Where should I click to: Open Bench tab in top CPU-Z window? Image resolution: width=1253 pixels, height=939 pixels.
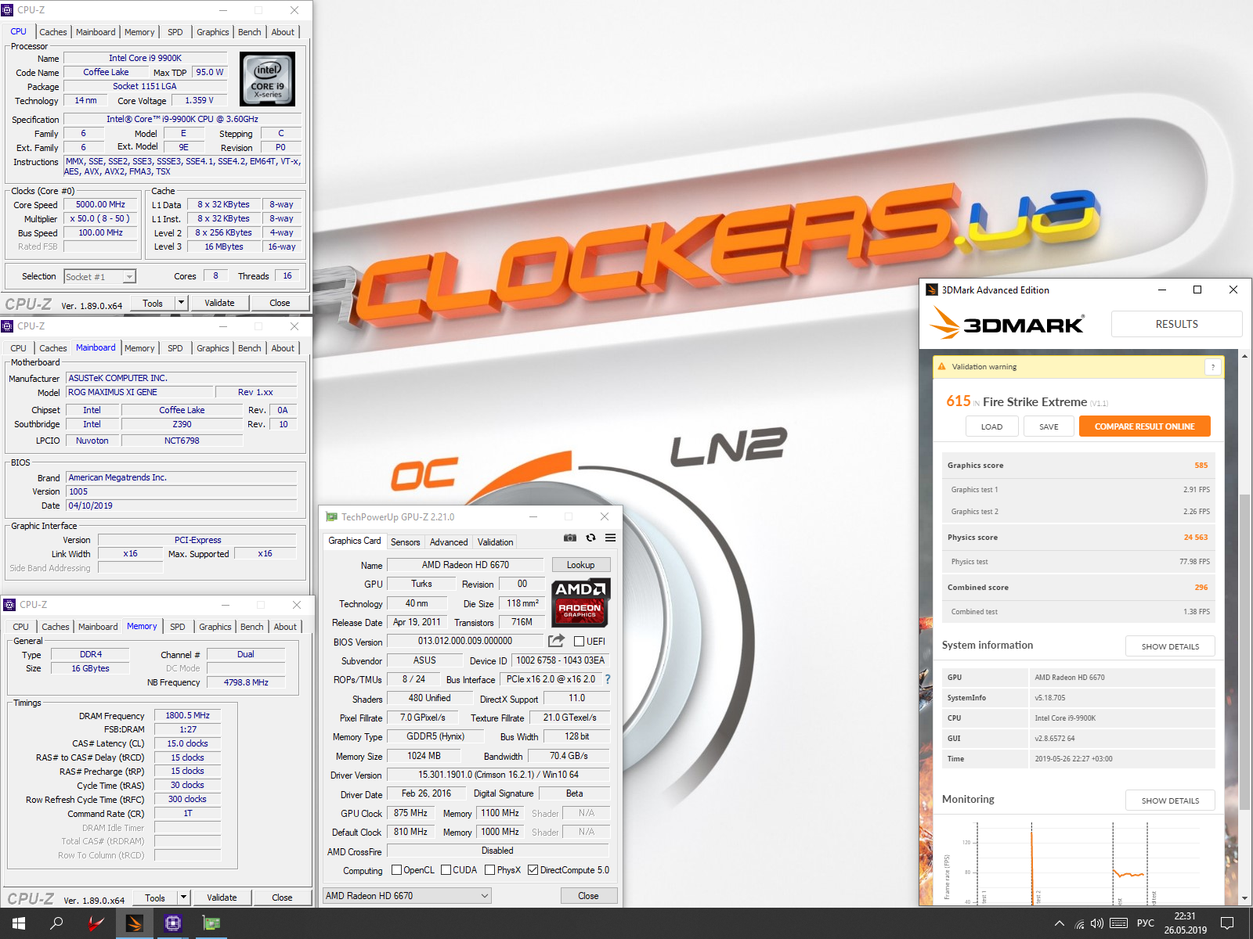250,32
